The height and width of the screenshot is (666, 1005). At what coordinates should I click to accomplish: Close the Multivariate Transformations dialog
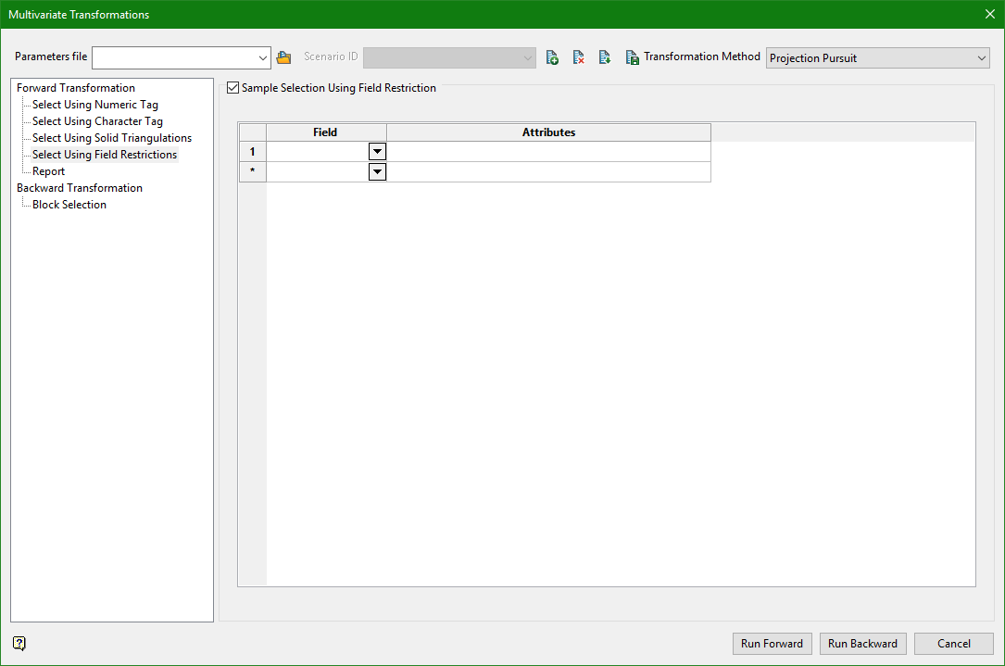click(989, 14)
